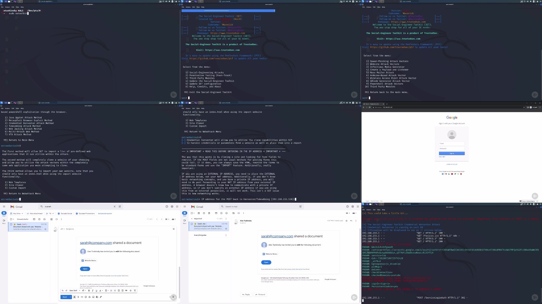Image resolution: width=542 pixels, height=304 pixels.
Task: Collapse the Important section in inbox Gmail
Action: coord(192,219)
